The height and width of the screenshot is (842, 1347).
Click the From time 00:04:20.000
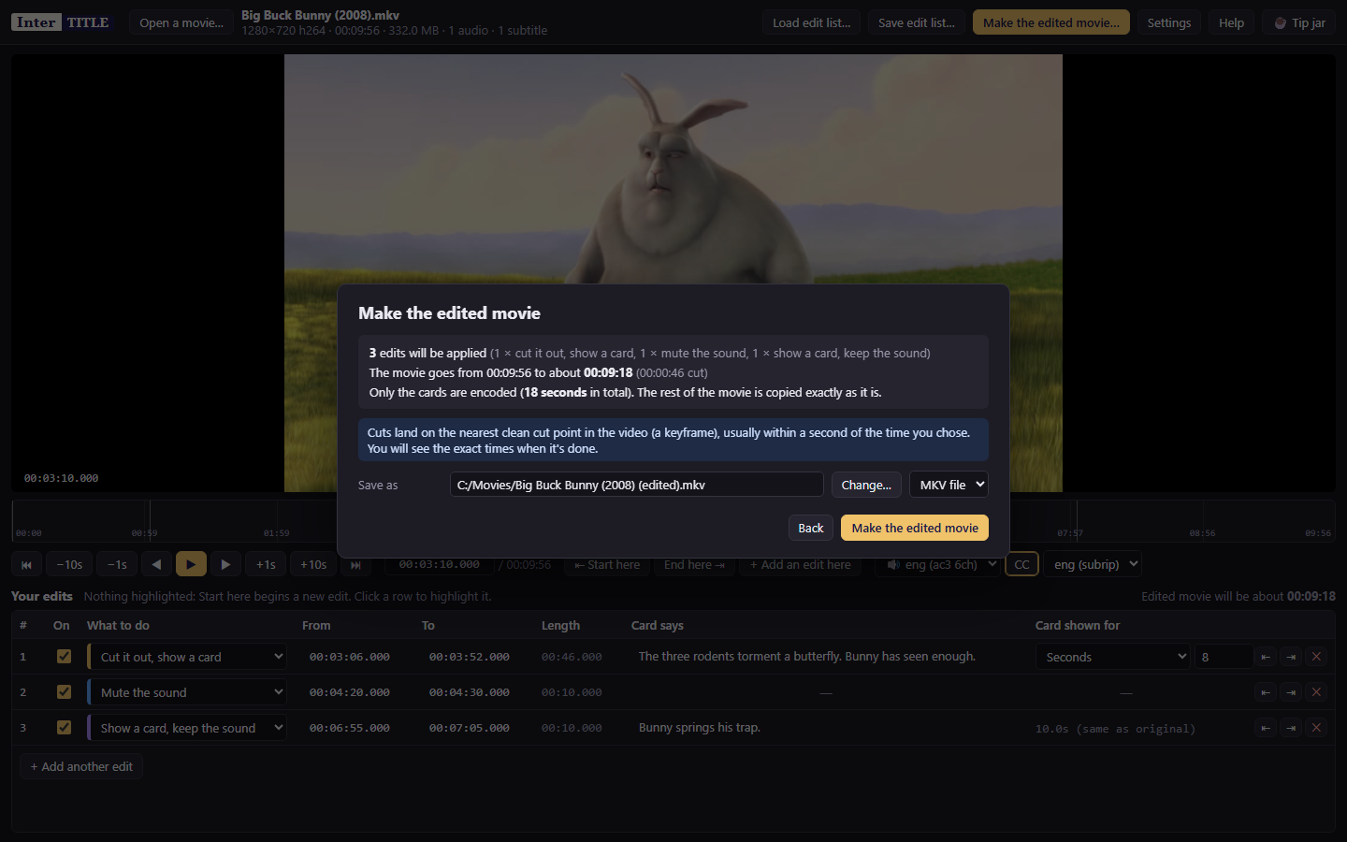pos(350,692)
